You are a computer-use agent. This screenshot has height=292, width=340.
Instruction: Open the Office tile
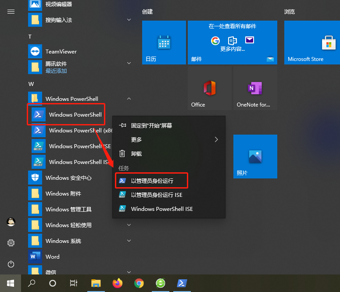tap(209, 88)
